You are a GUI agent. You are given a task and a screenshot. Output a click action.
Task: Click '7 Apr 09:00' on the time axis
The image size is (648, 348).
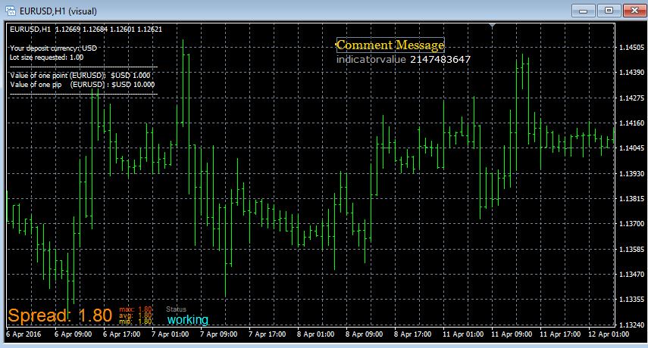[x=218, y=334]
